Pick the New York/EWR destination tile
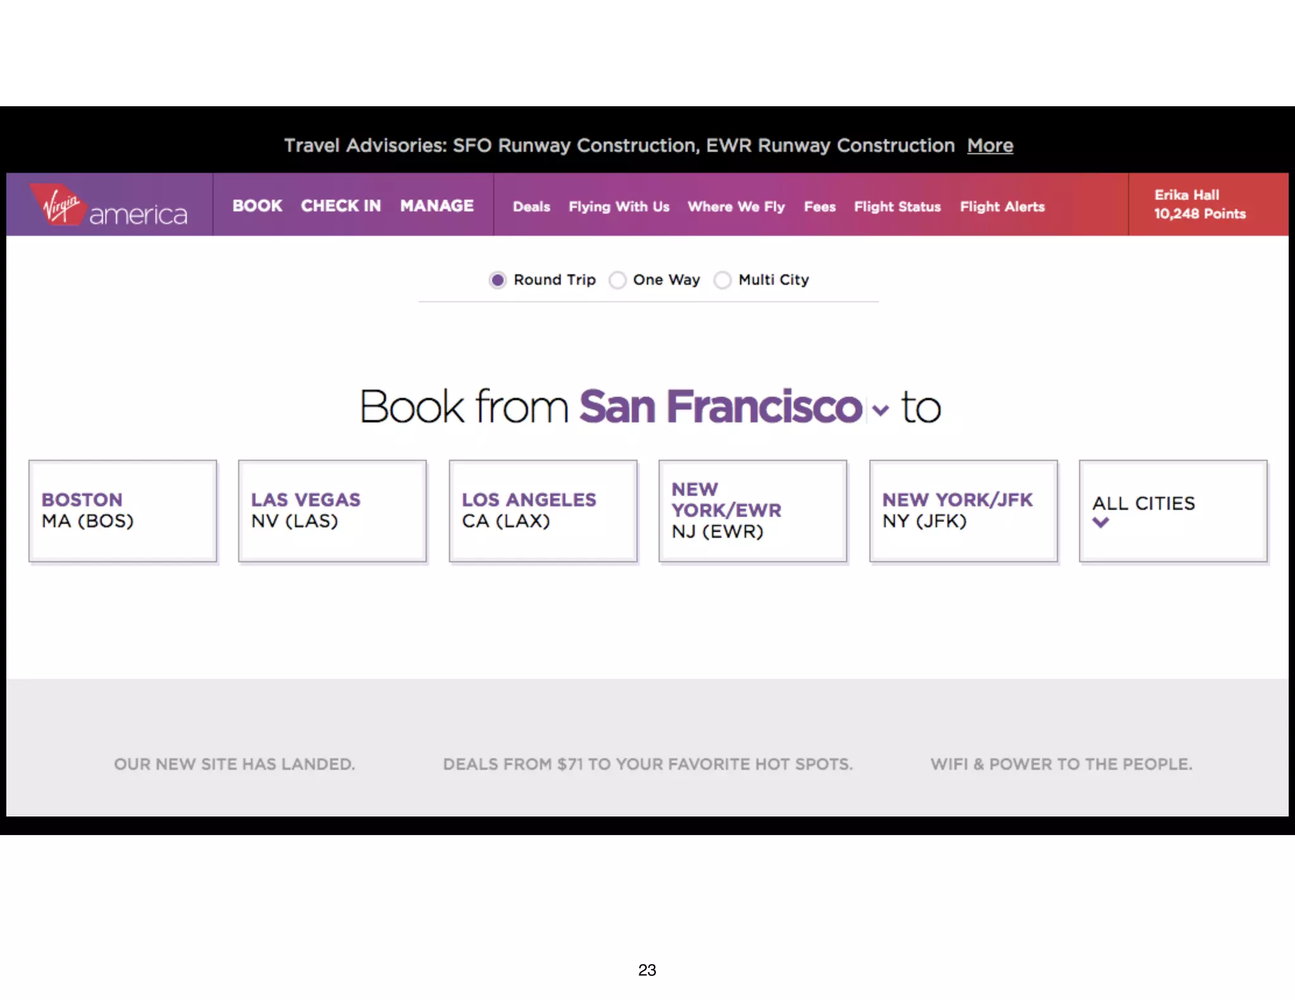The height and width of the screenshot is (1000, 1295). [x=752, y=511]
